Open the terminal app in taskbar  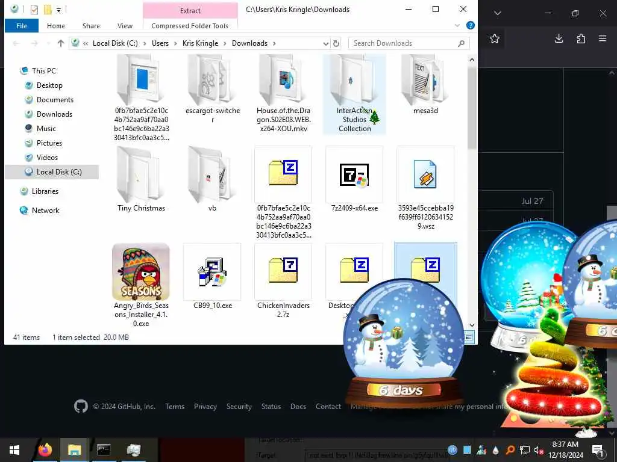tap(104, 450)
